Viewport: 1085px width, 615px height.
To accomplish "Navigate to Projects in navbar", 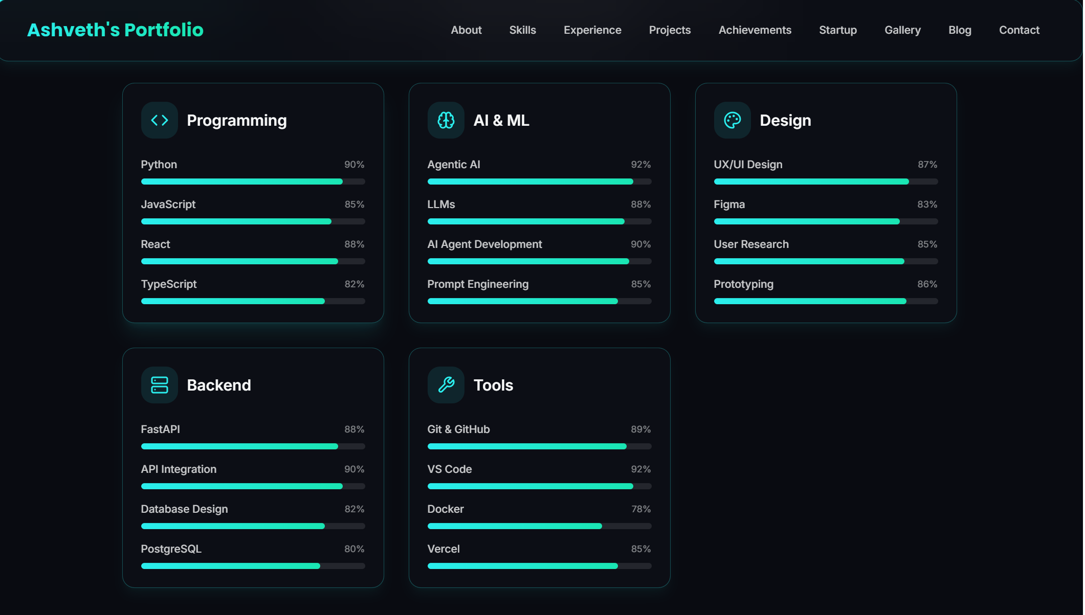I will (x=670, y=30).
